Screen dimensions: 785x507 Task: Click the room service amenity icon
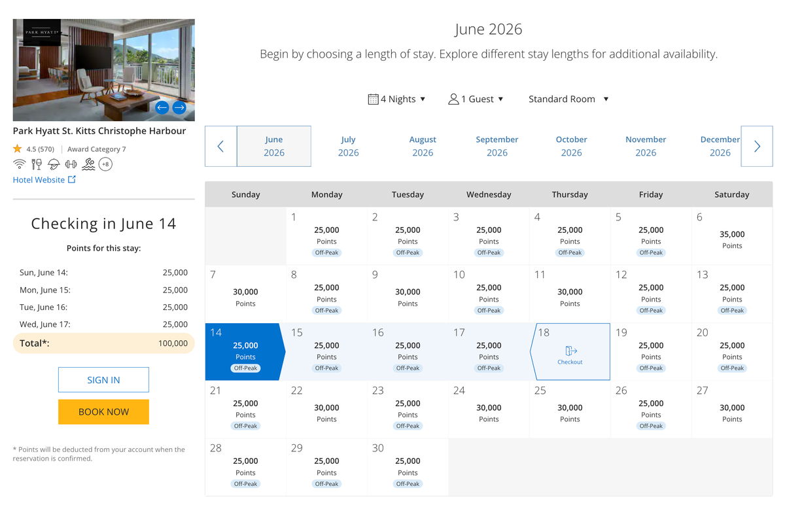click(54, 164)
